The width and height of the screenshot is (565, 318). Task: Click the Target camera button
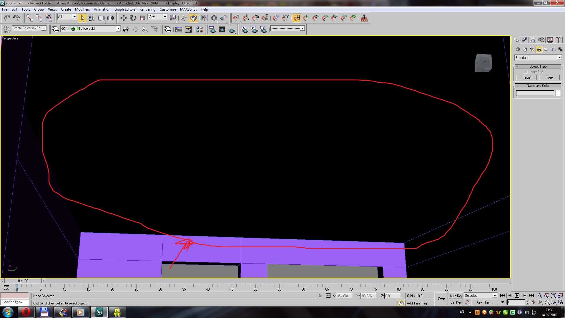click(526, 77)
